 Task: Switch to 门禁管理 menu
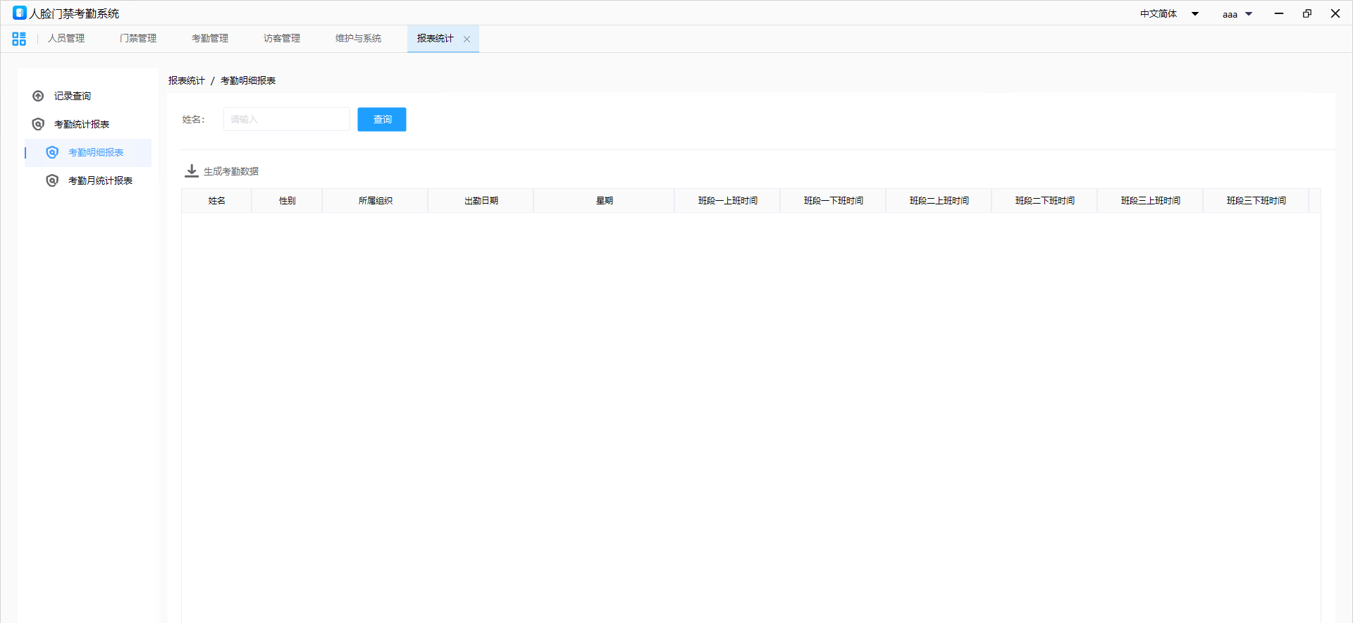click(138, 38)
